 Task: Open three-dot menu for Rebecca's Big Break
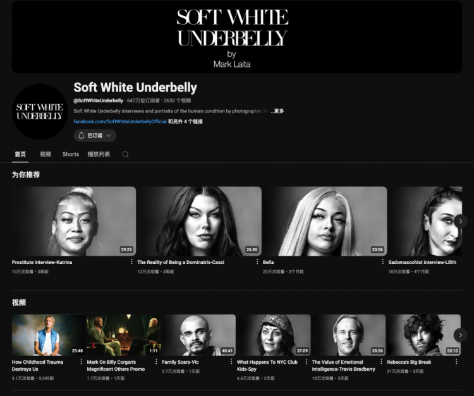click(x=456, y=361)
